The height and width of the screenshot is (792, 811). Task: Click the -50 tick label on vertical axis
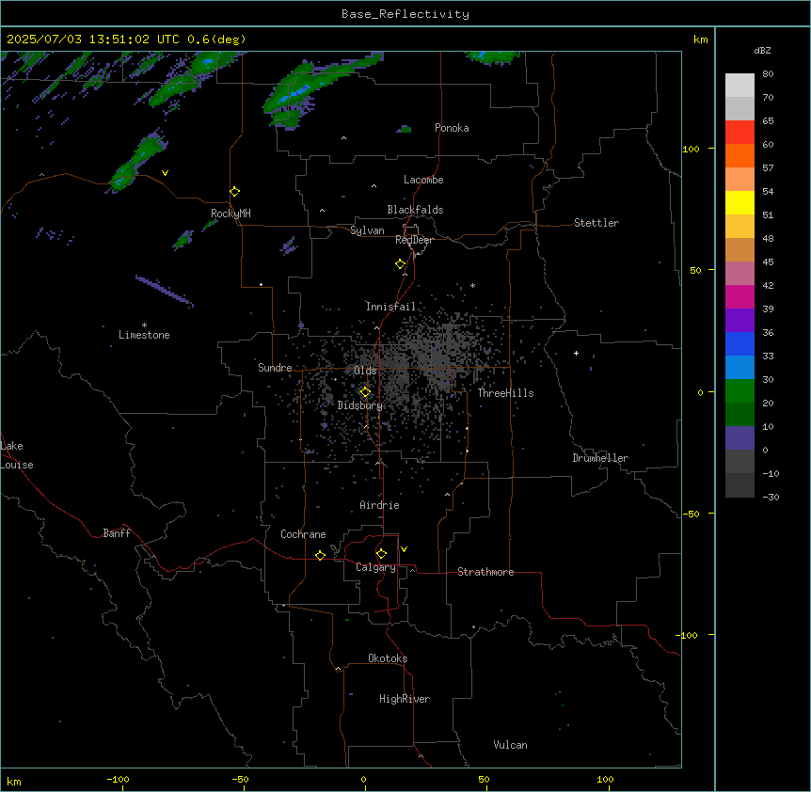(x=691, y=514)
